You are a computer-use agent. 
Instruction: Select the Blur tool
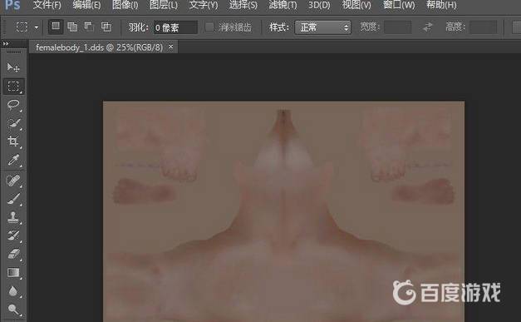pos(13,291)
